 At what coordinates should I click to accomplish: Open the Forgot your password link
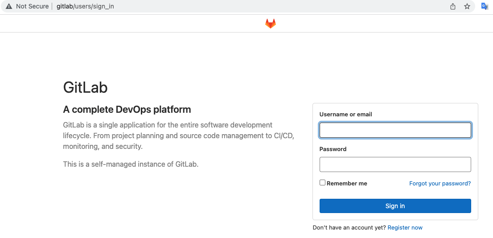coord(440,183)
